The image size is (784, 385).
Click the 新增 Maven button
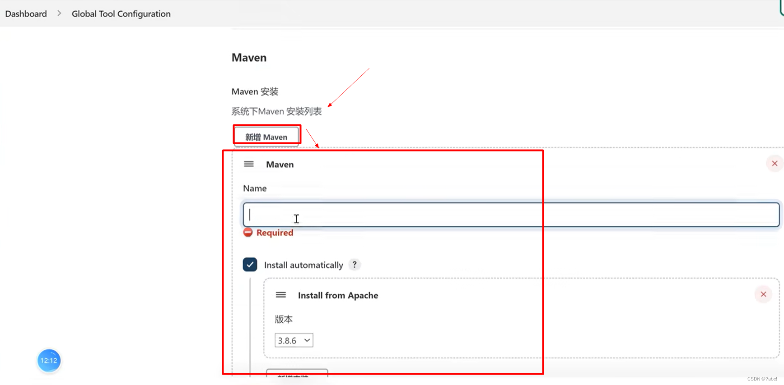tap(266, 137)
